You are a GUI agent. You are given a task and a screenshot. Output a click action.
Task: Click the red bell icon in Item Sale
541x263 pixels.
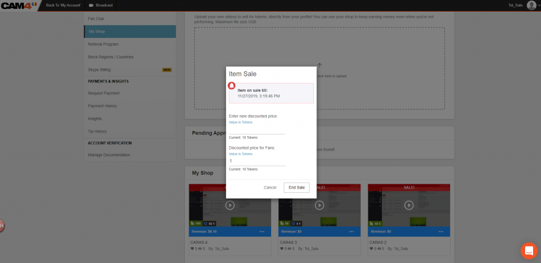231,86
